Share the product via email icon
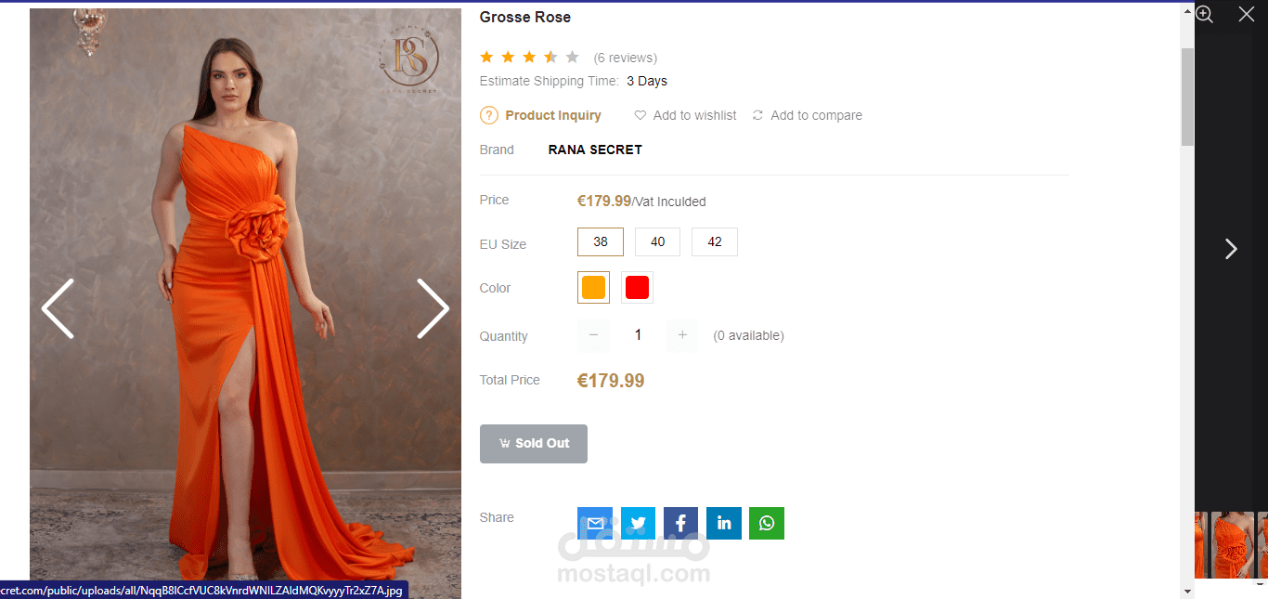The height and width of the screenshot is (599, 1268). pos(594,523)
